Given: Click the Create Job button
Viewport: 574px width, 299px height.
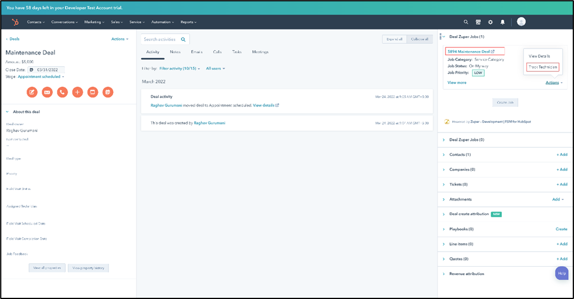Looking at the screenshot, I should pyautogui.click(x=505, y=103).
